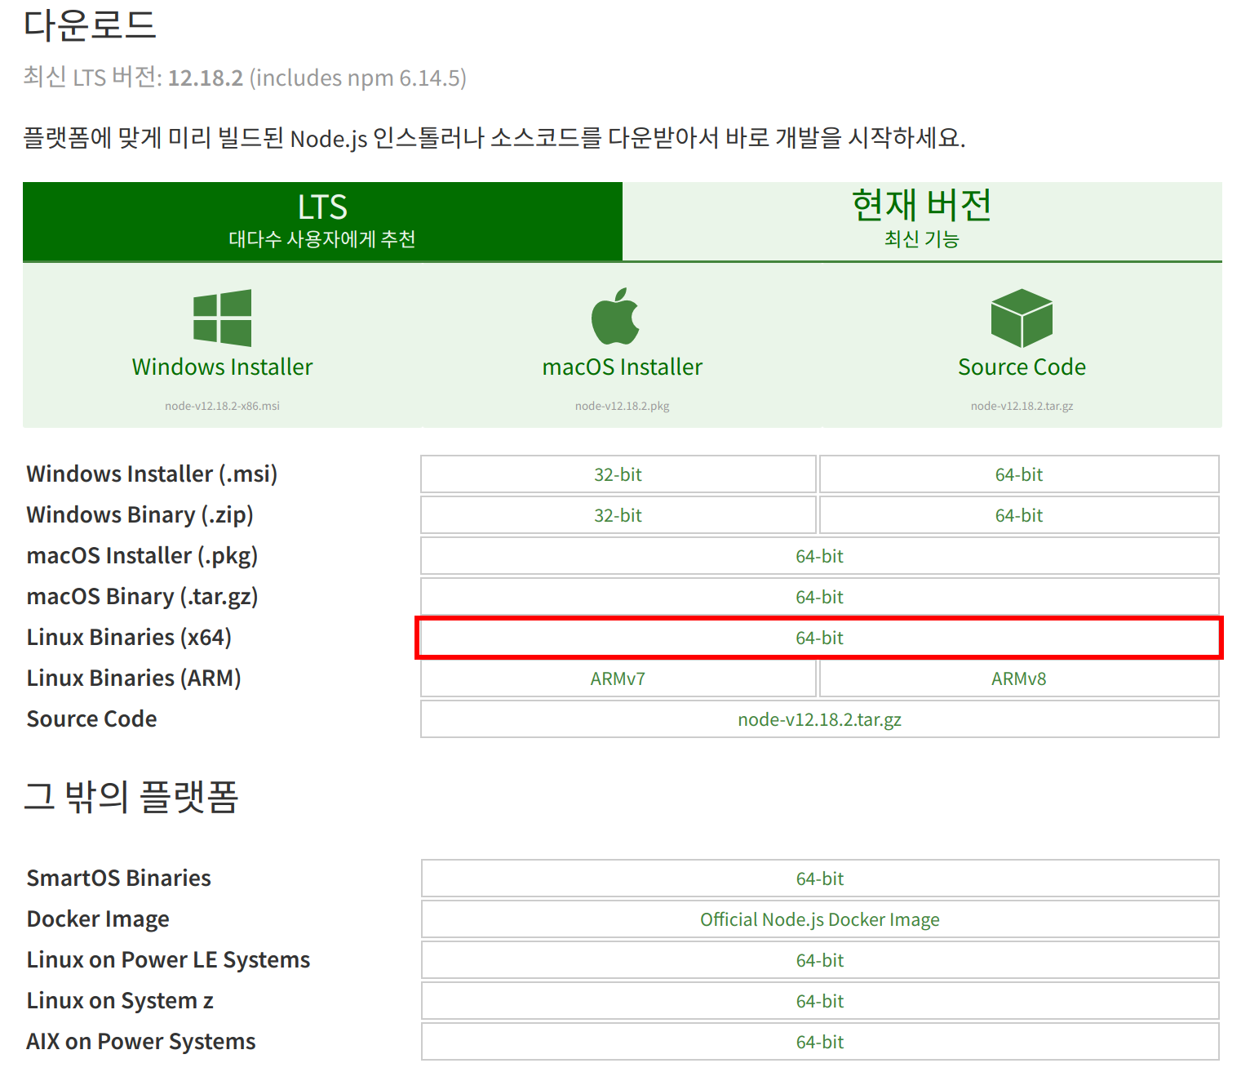Click the Source Code row label
Screen dimensions: 1250x1081
(x=91, y=719)
